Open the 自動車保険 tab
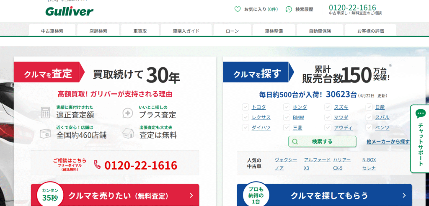429x206 pixels. click(x=320, y=31)
